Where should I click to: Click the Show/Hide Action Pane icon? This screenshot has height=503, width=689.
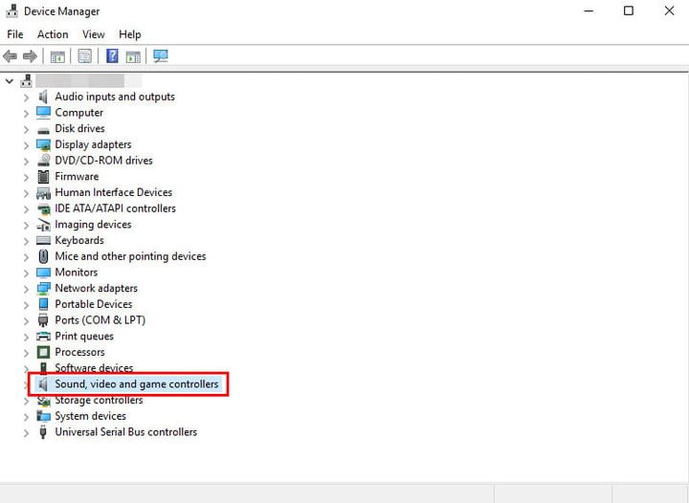[133, 56]
